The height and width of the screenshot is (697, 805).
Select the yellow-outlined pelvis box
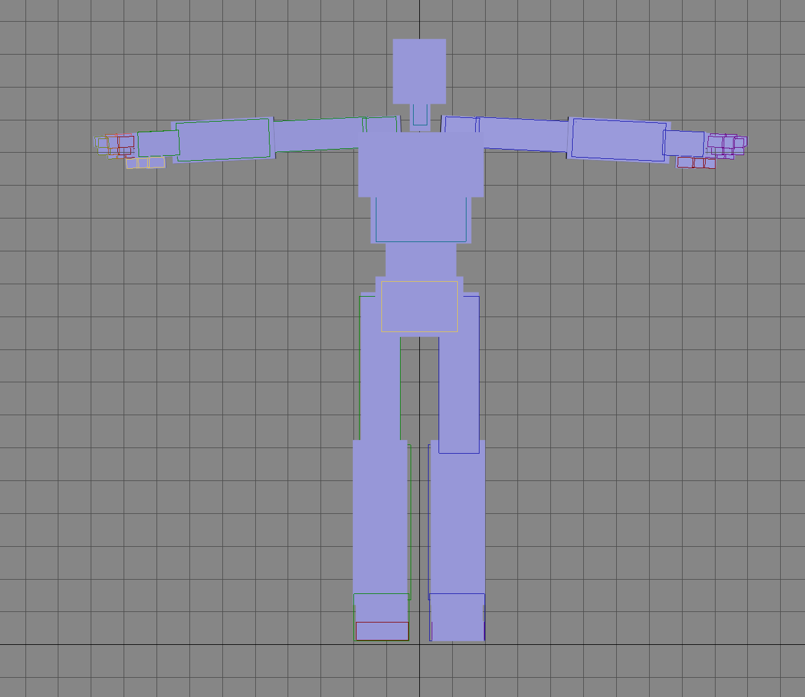419,306
